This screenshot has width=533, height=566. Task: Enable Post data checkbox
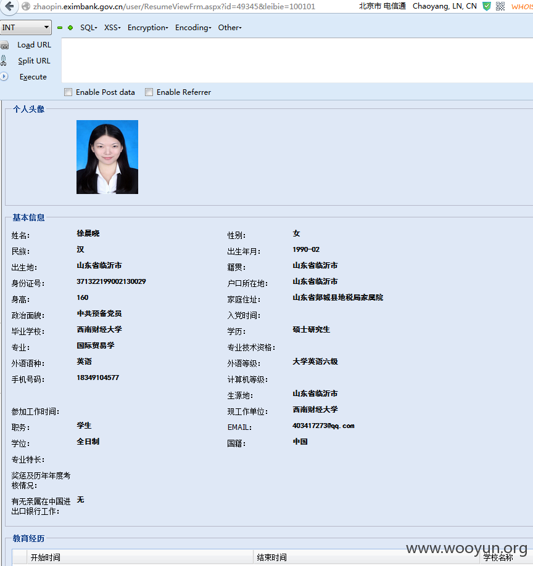68,92
